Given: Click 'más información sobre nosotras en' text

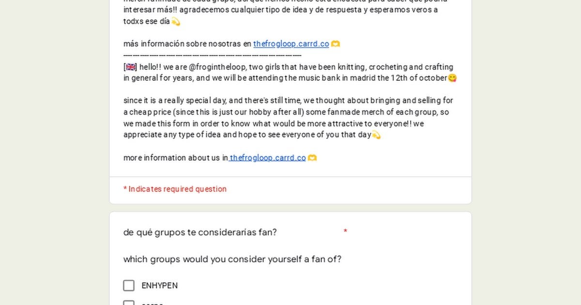Looking at the screenshot, I should click(187, 44).
